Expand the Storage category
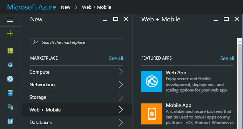This screenshot has width=243, height=129. click(x=76, y=97)
